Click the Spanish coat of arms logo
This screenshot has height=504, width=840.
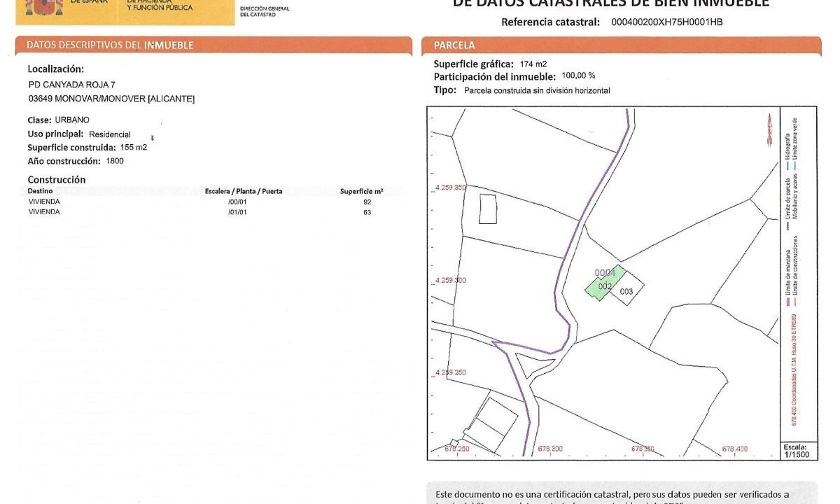[x=44, y=8]
